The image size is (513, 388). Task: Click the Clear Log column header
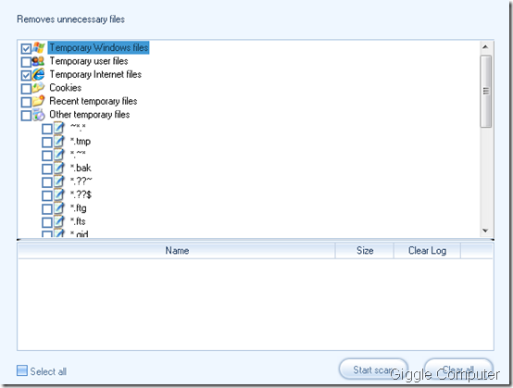[x=427, y=251]
